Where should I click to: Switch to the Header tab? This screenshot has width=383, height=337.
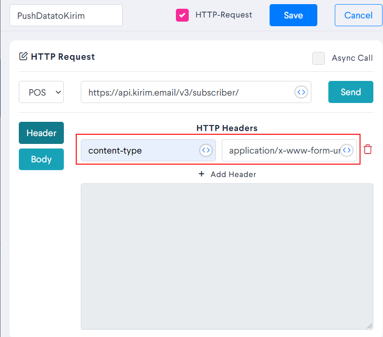(x=41, y=133)
